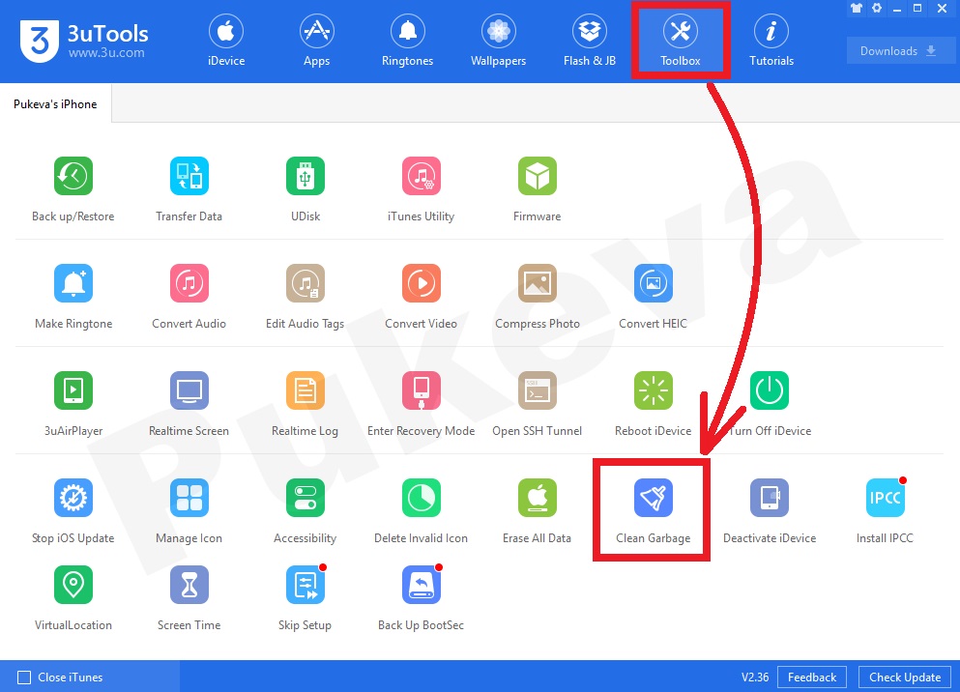This screenshot has height=692, width=960.
Task: Switch to the Apps section
Action: pos(316,41)
